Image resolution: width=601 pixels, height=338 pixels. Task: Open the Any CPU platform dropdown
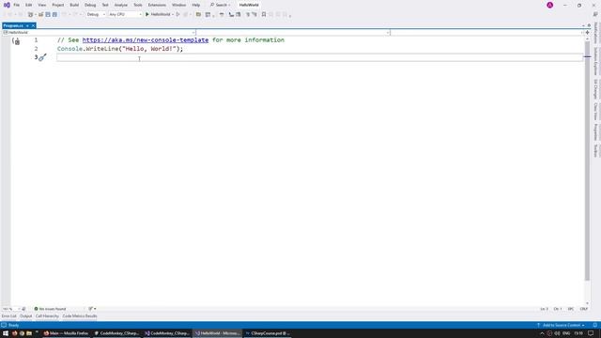pos(125,15)
